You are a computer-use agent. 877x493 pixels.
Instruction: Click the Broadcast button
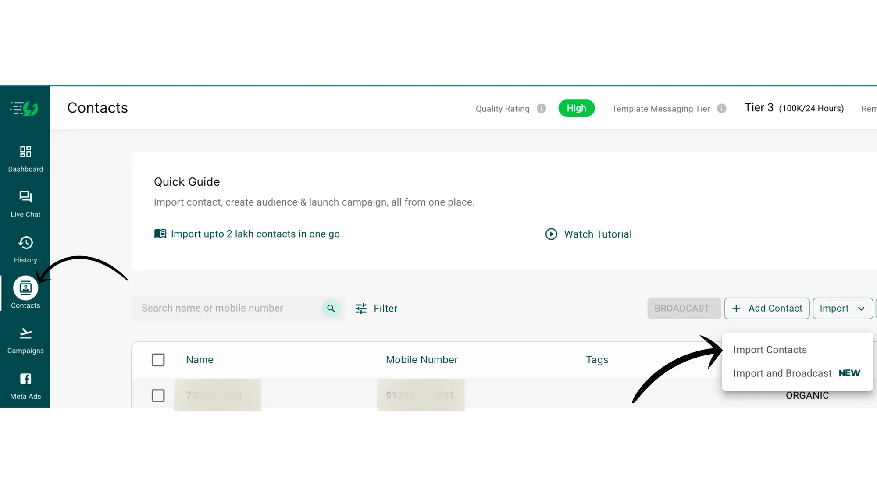(684, 308)
